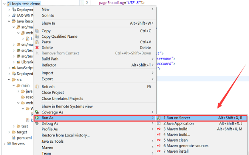
Task: Select 7 Maven install
Action: click(201, 151)
